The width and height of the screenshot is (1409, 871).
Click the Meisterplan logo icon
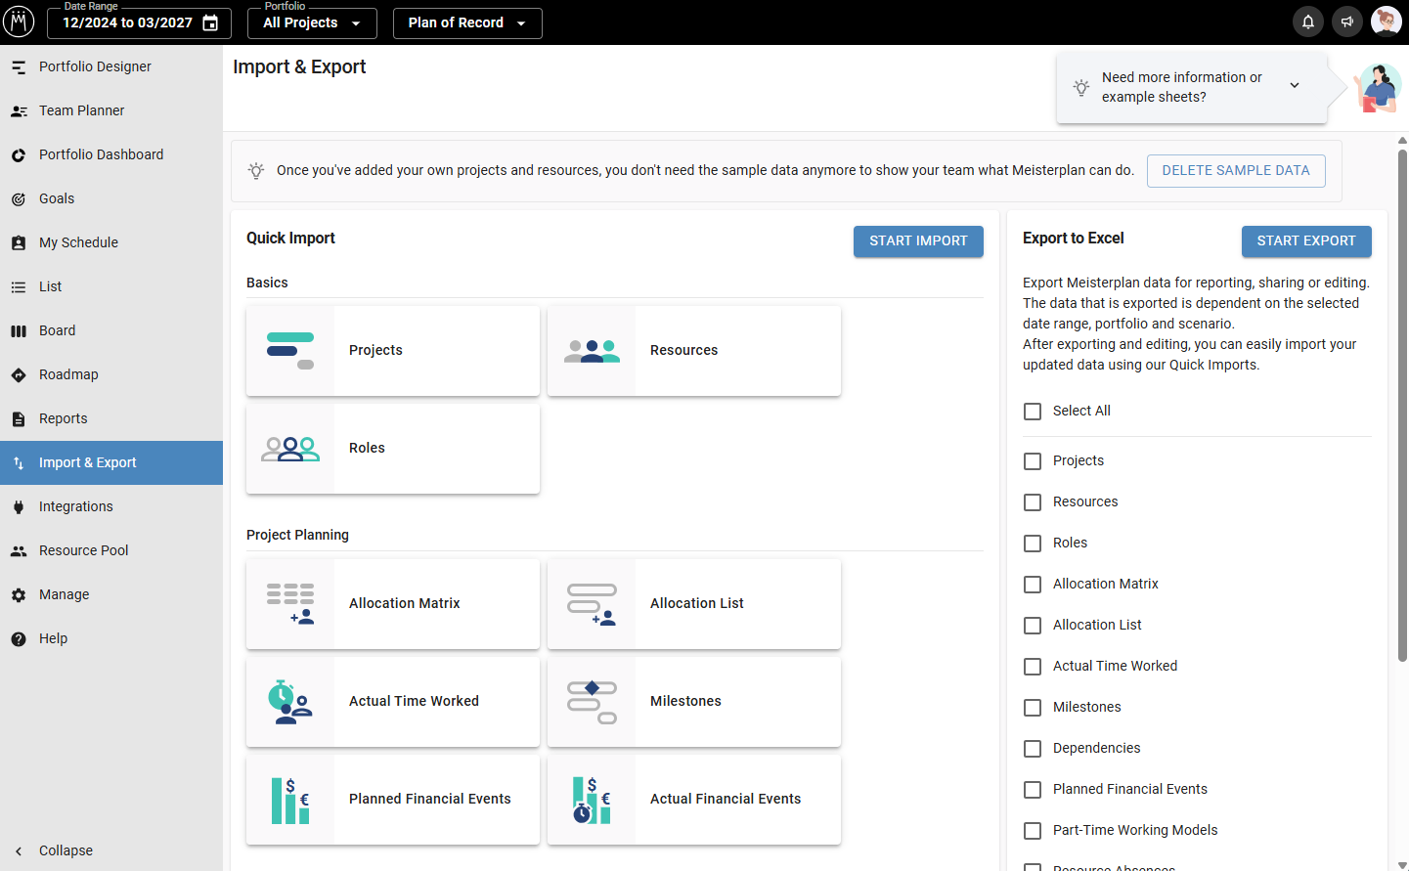(19, 22)
